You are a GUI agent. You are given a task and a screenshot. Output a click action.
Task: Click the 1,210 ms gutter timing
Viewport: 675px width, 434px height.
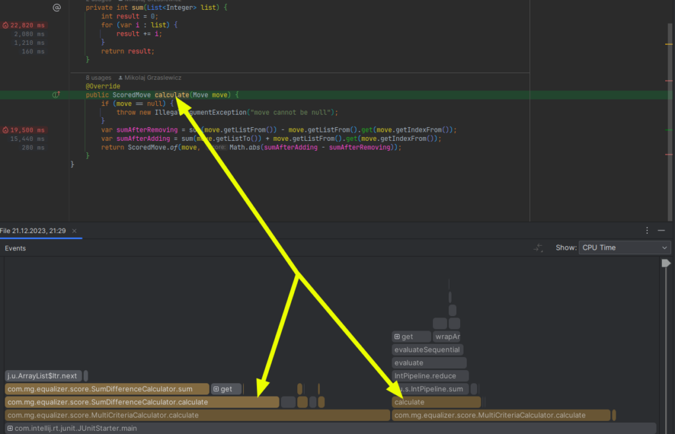coord(29,43)
